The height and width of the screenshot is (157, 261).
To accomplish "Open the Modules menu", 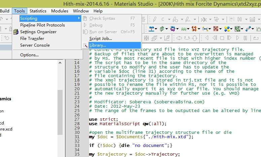I will [x=60, y=11].
